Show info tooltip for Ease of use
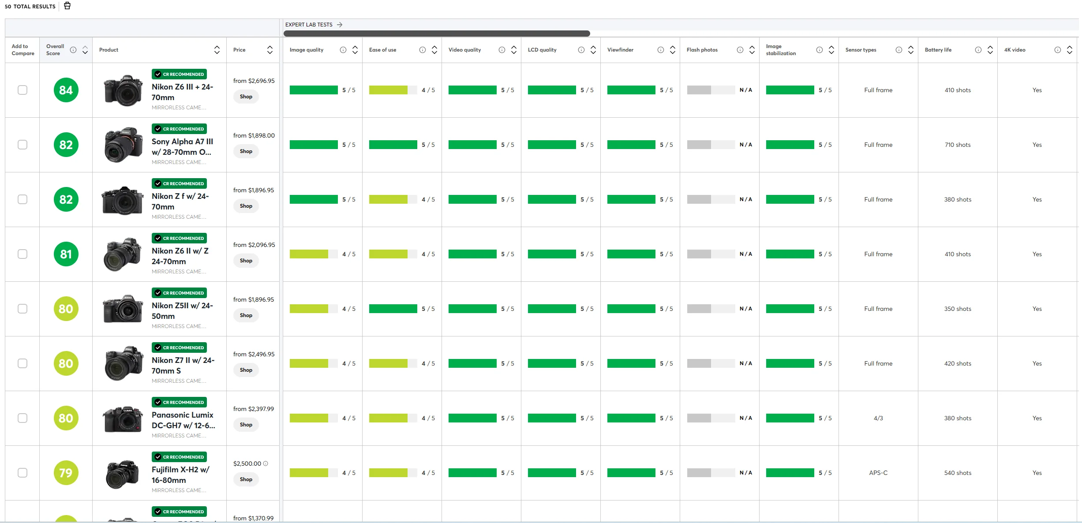The height and width of the screenshot is (523, 1082). (422, 50)
